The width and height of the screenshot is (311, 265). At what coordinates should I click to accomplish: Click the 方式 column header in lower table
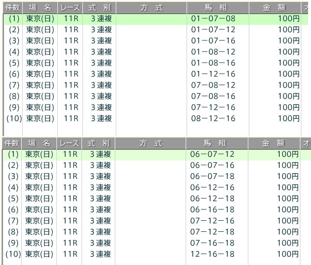pyautogui.click(x=151, y=143)
